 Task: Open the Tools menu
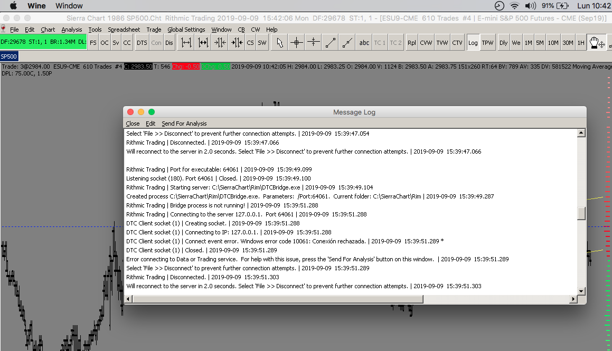pos(95,30)
